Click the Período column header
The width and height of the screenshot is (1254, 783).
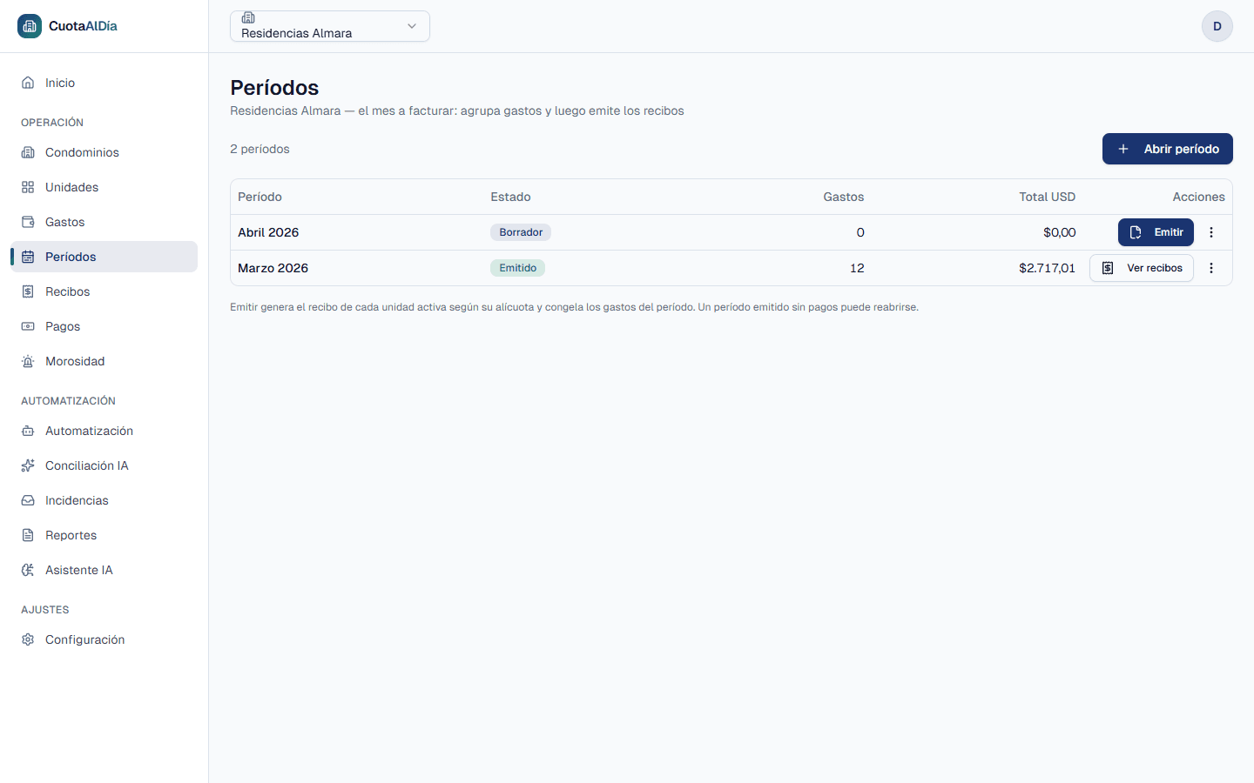click(260, 197)
